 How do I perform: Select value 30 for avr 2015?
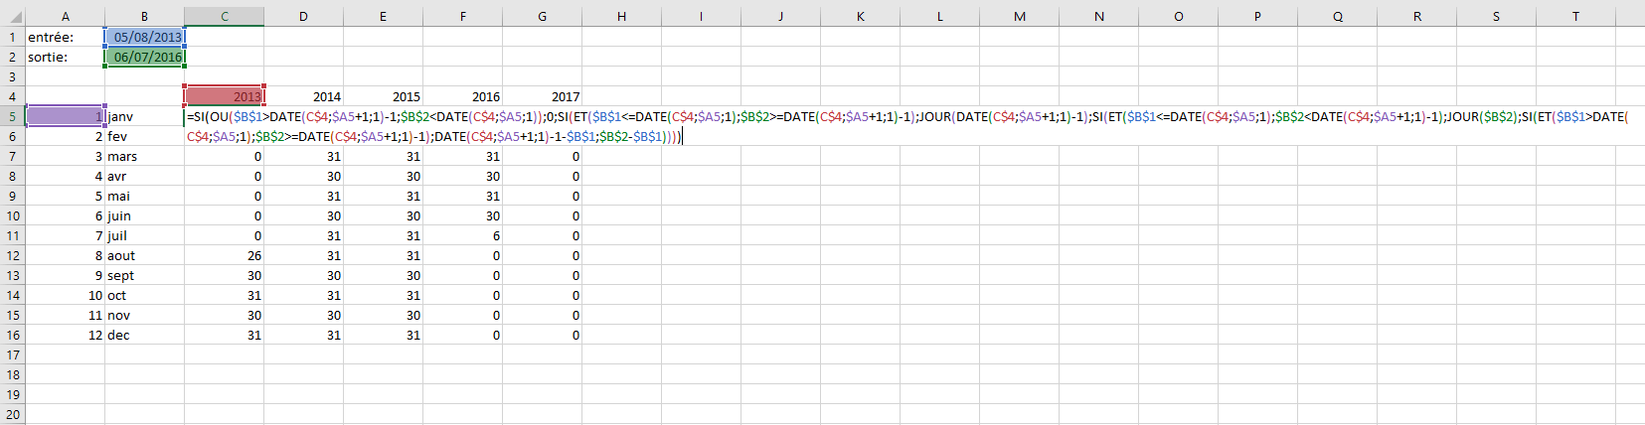[x=383, y=176]
